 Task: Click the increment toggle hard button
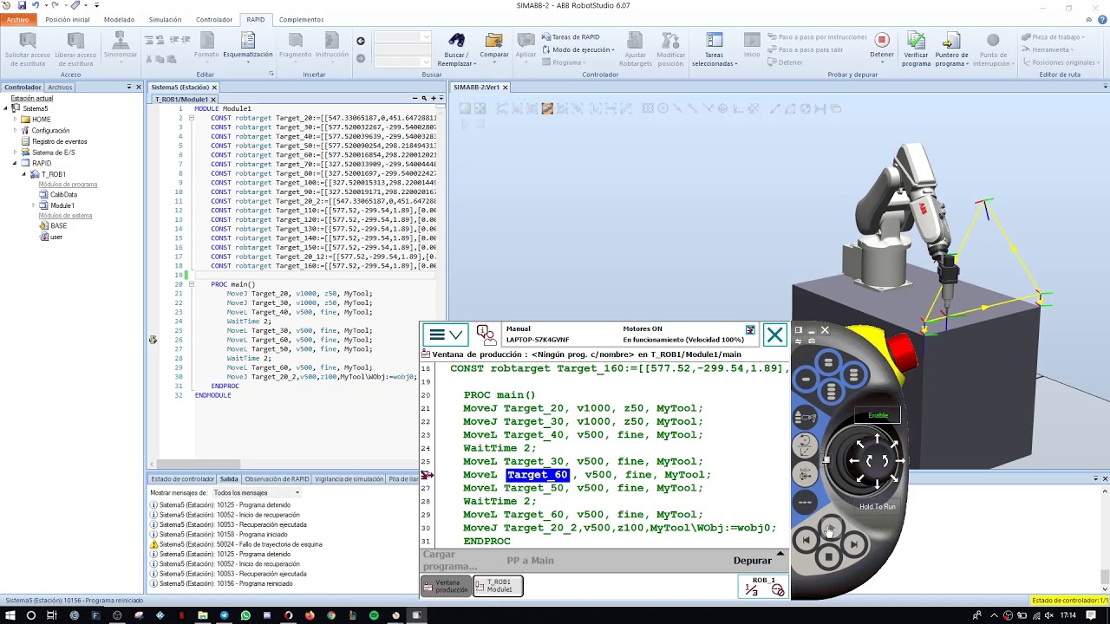coord(805,502)
